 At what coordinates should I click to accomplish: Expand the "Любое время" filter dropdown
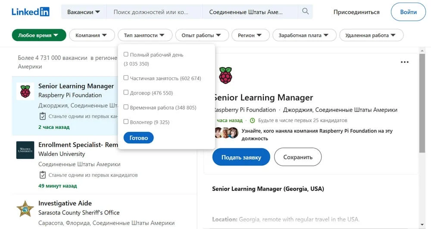(x=39, y=35)
